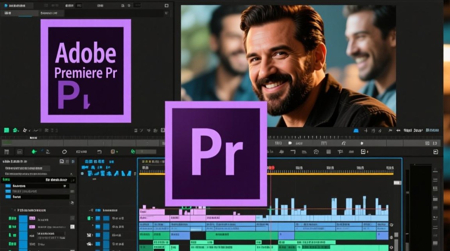Click the blue circle icon in the title corner
This screenshot has height=251, width=450.
pyautogui.click(x=5, y=6)
